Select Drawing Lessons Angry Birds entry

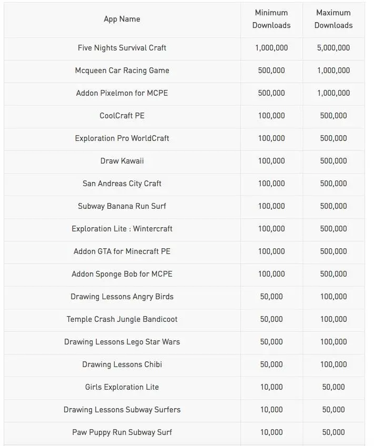click(122, 297)
